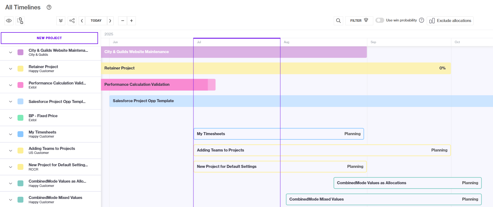Click Exclude allocations button
493x207 pixels.
[450, 21]
